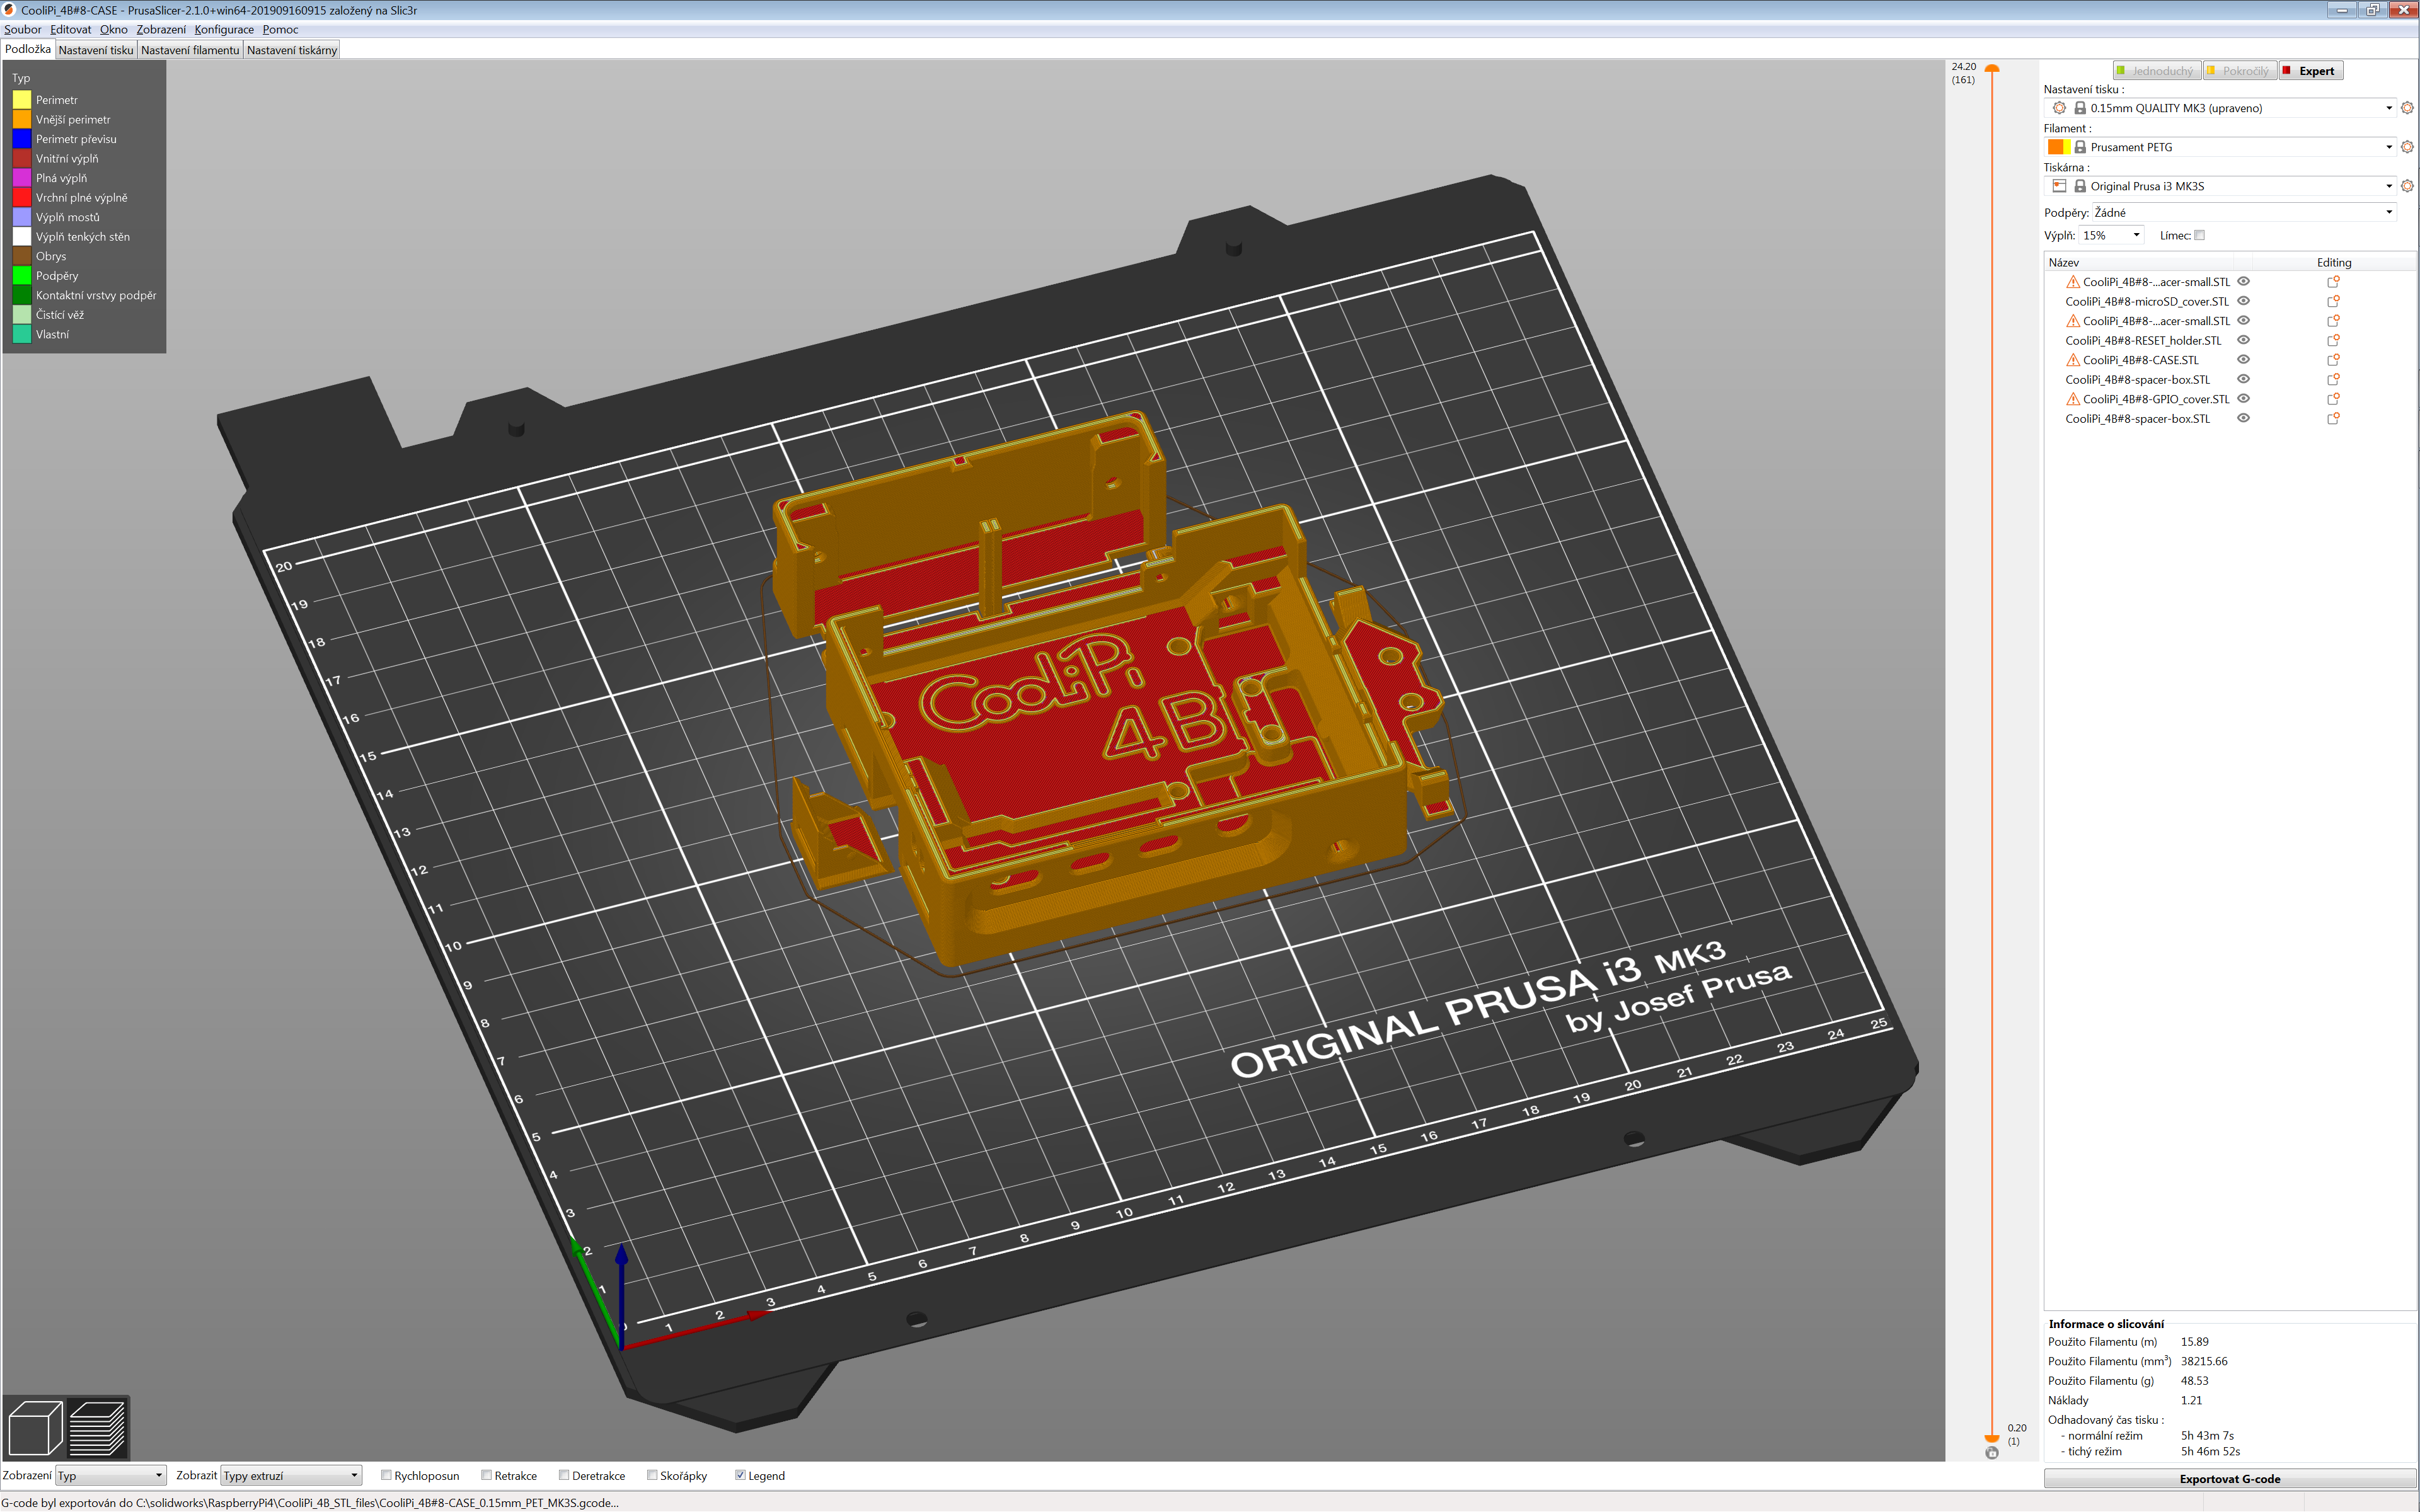Enable the Retrakce checkbox
Screen dimensions: 2420x1512
click(486, 1475)
